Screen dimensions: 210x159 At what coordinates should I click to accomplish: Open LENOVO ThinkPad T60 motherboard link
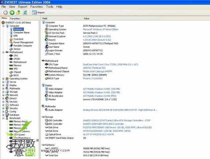coord(94,68)
